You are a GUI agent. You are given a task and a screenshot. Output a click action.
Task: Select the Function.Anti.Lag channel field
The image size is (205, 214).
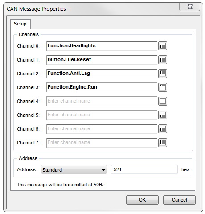(102, 74)
